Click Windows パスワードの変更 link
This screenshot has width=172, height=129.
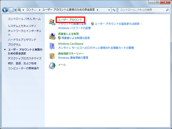pyautogui.click(x=74, y=28)
